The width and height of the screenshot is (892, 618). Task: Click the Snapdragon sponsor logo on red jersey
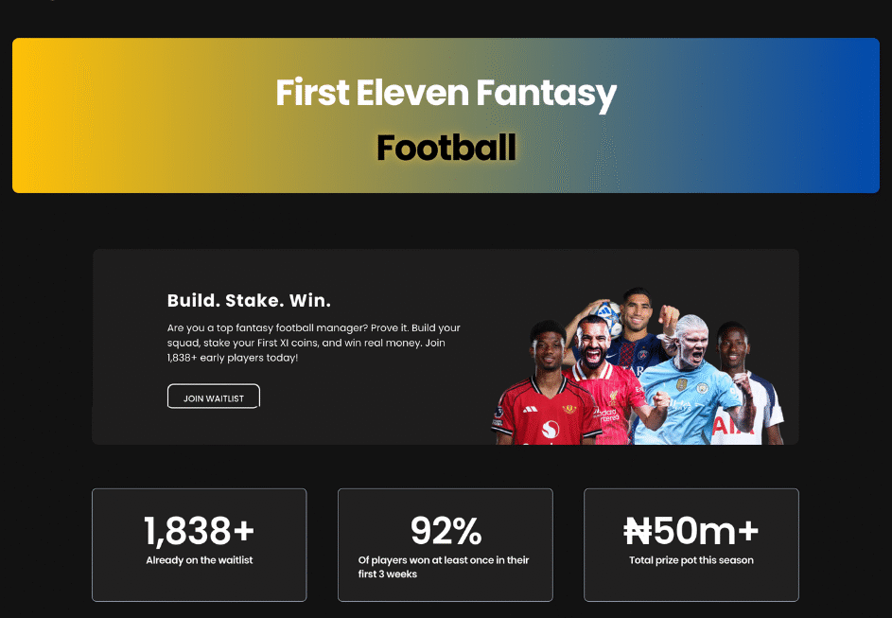coord(550,429)
